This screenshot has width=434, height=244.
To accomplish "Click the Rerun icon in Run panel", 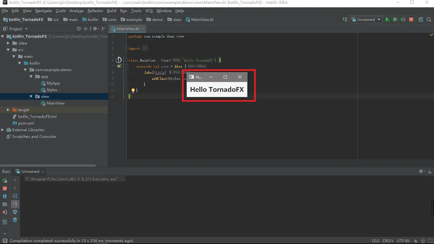I will (x=5, y=180).
